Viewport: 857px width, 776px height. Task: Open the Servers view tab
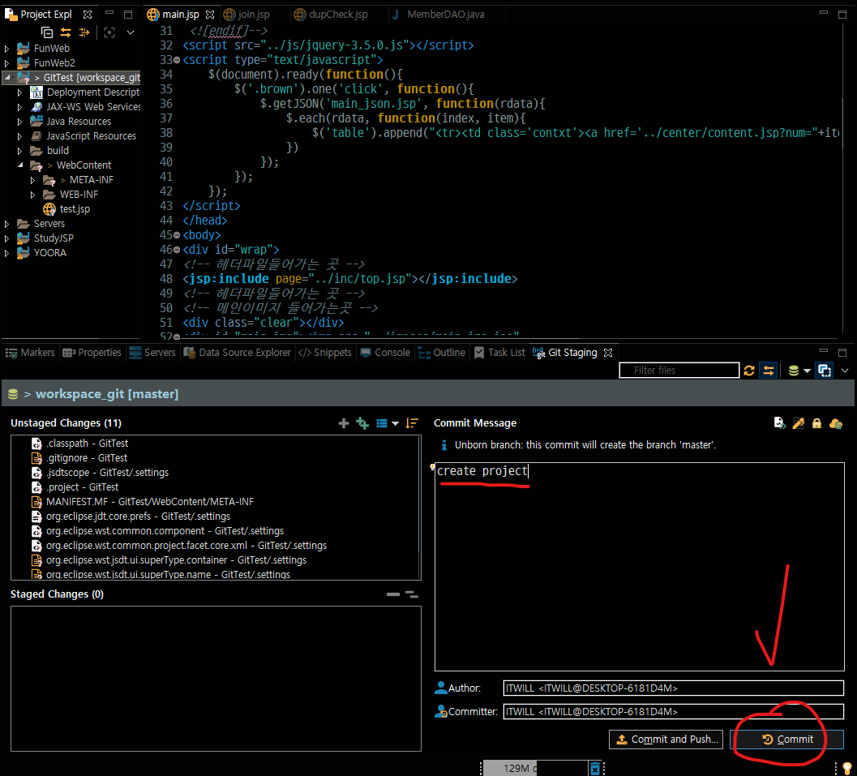click(152, 353)
